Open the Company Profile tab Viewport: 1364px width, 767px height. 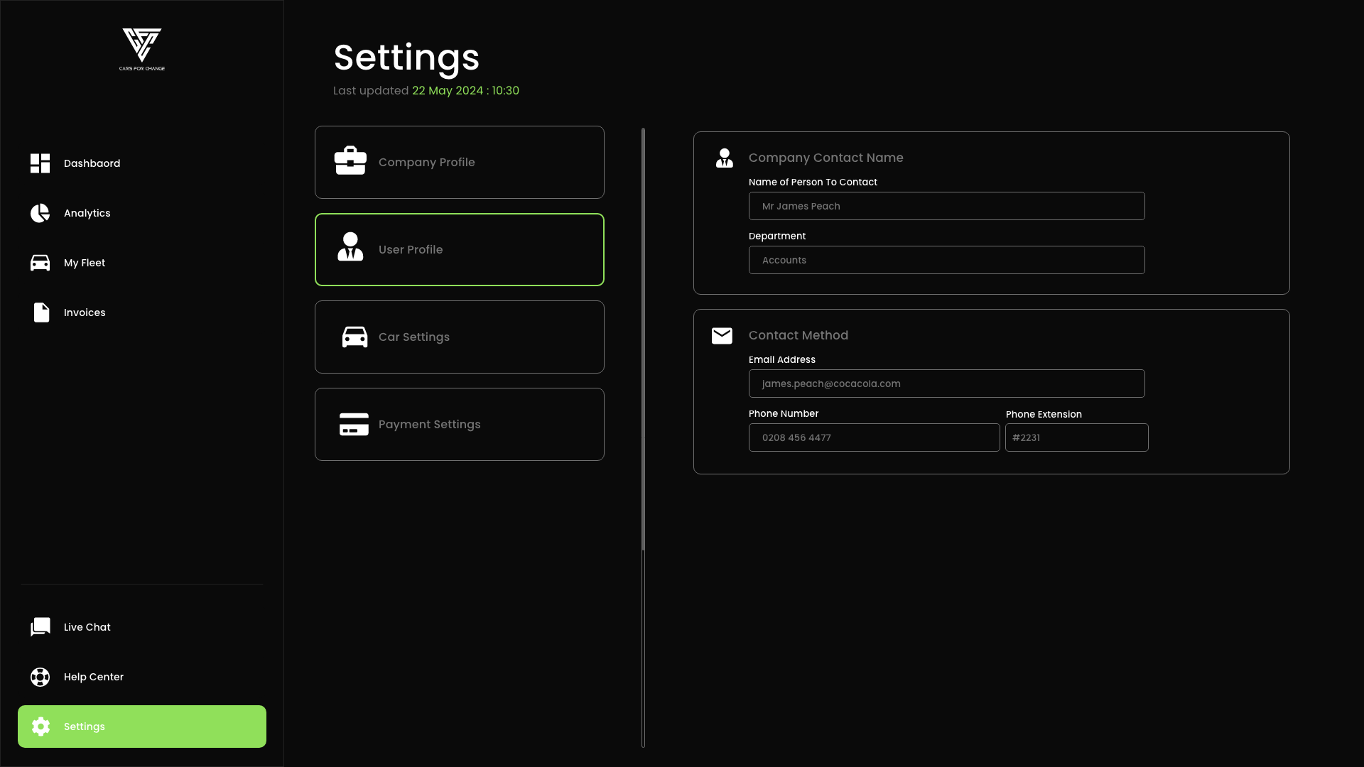[x=459, y=162]
